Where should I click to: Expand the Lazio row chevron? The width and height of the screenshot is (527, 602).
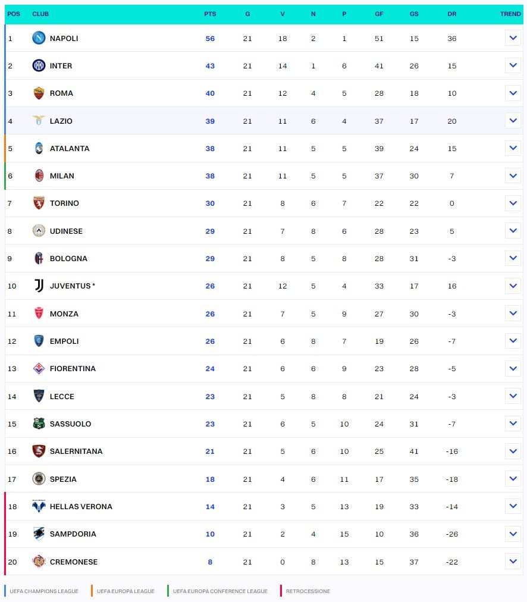[x=513, y=120]
